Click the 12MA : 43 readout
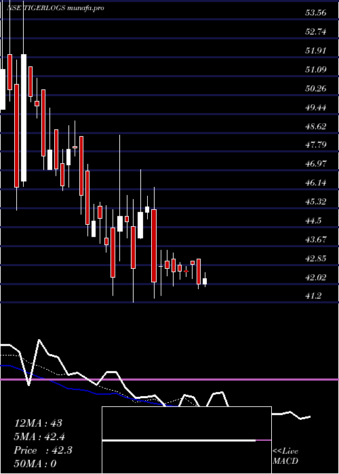339x474 pixels. click(38, 423)
